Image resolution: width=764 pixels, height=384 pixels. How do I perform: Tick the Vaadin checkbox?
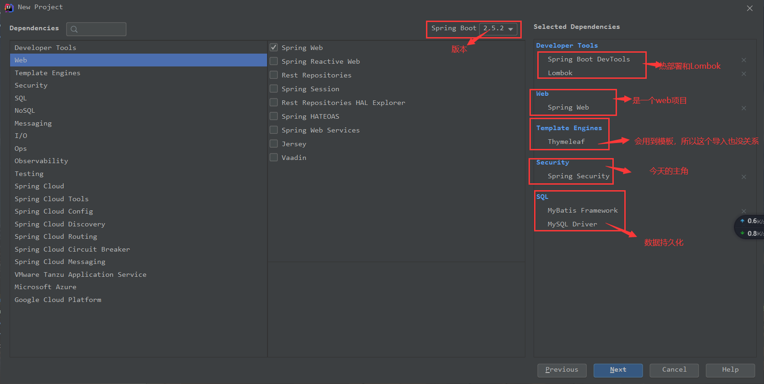(273, 157)
